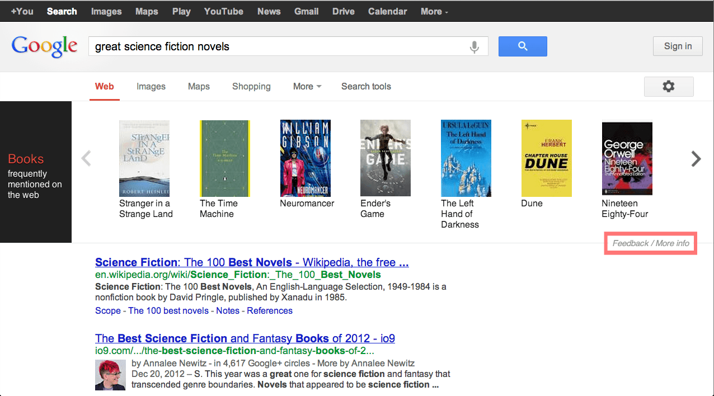
Task: Switch to the Shopping results tab
Action: point(251,86)
